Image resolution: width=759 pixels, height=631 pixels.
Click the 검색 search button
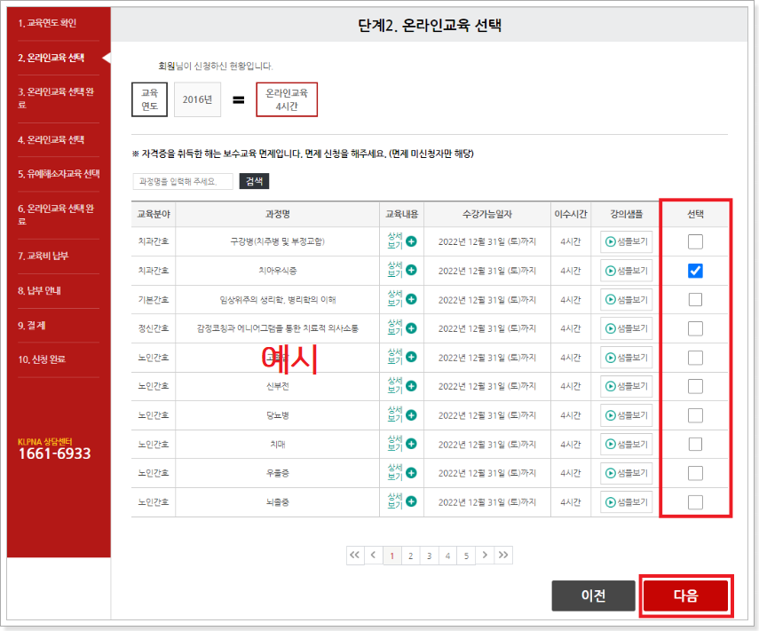[x=255, y=181]
